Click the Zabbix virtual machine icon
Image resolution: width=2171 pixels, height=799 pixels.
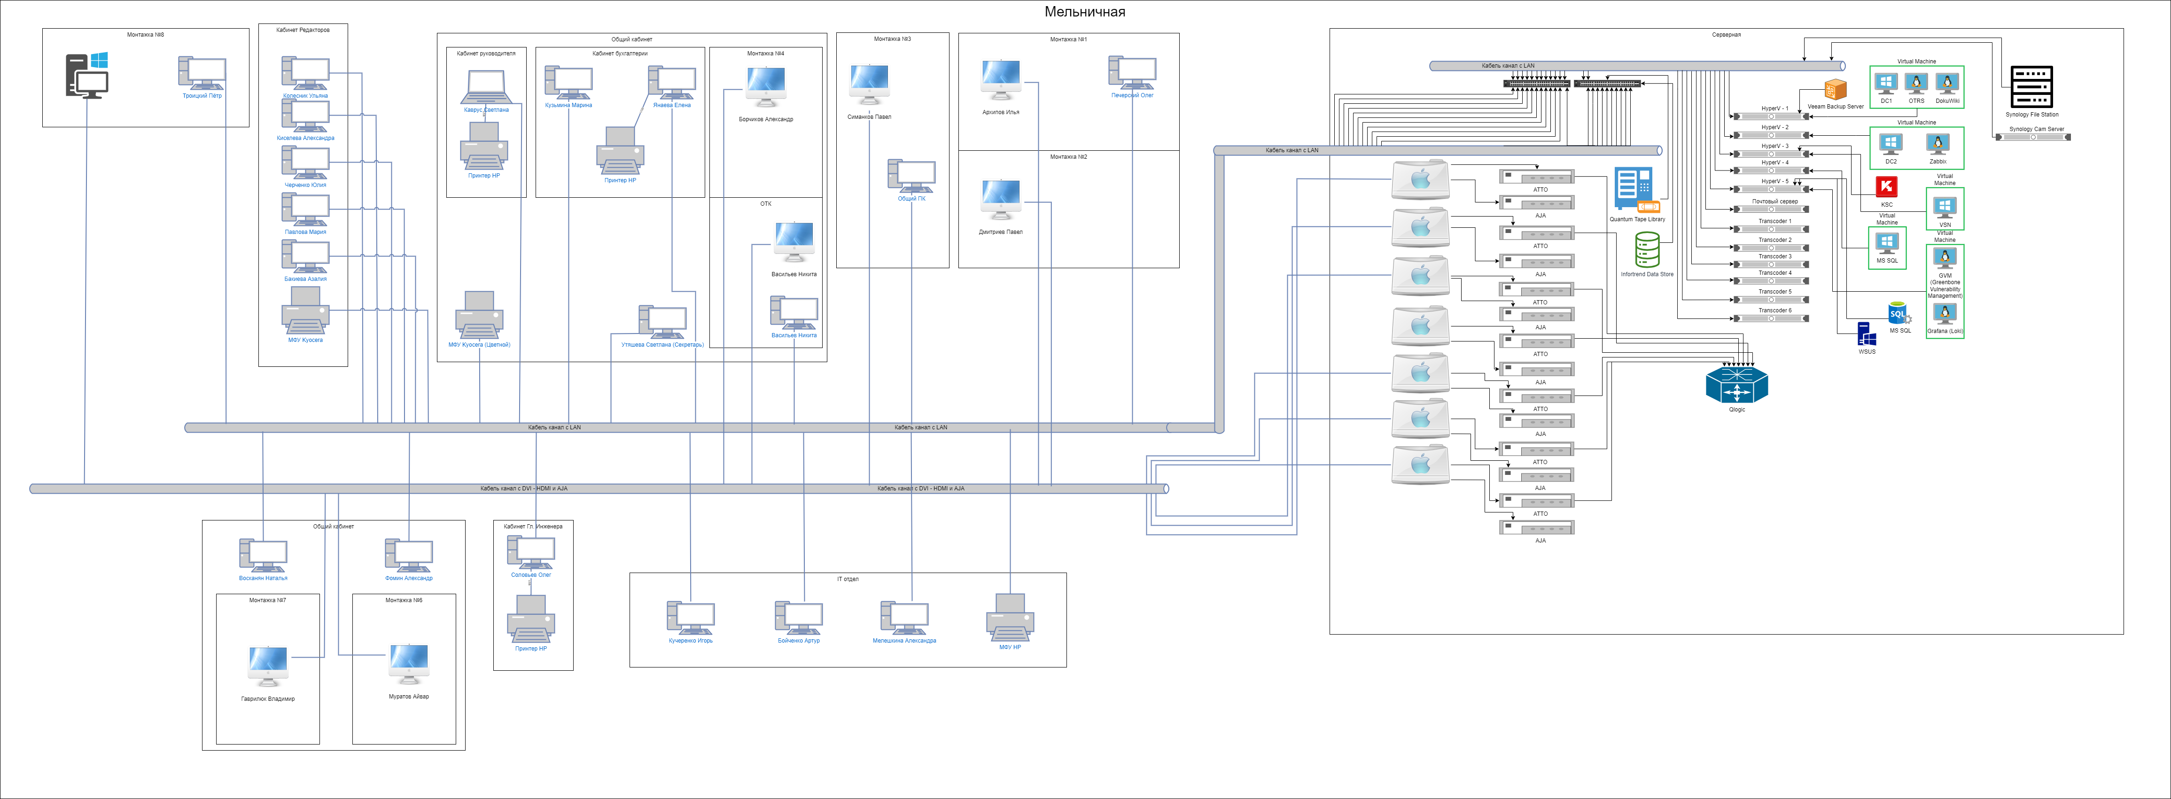1938,144
